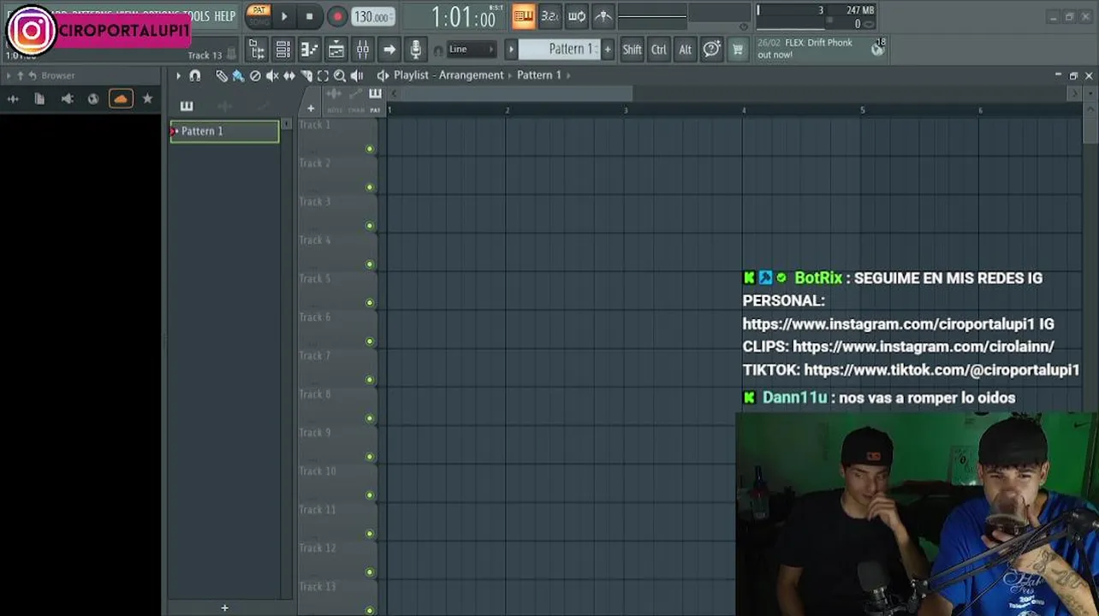Open the HELP menu
Screen dimensions: 1099x616
click(224, 16)
